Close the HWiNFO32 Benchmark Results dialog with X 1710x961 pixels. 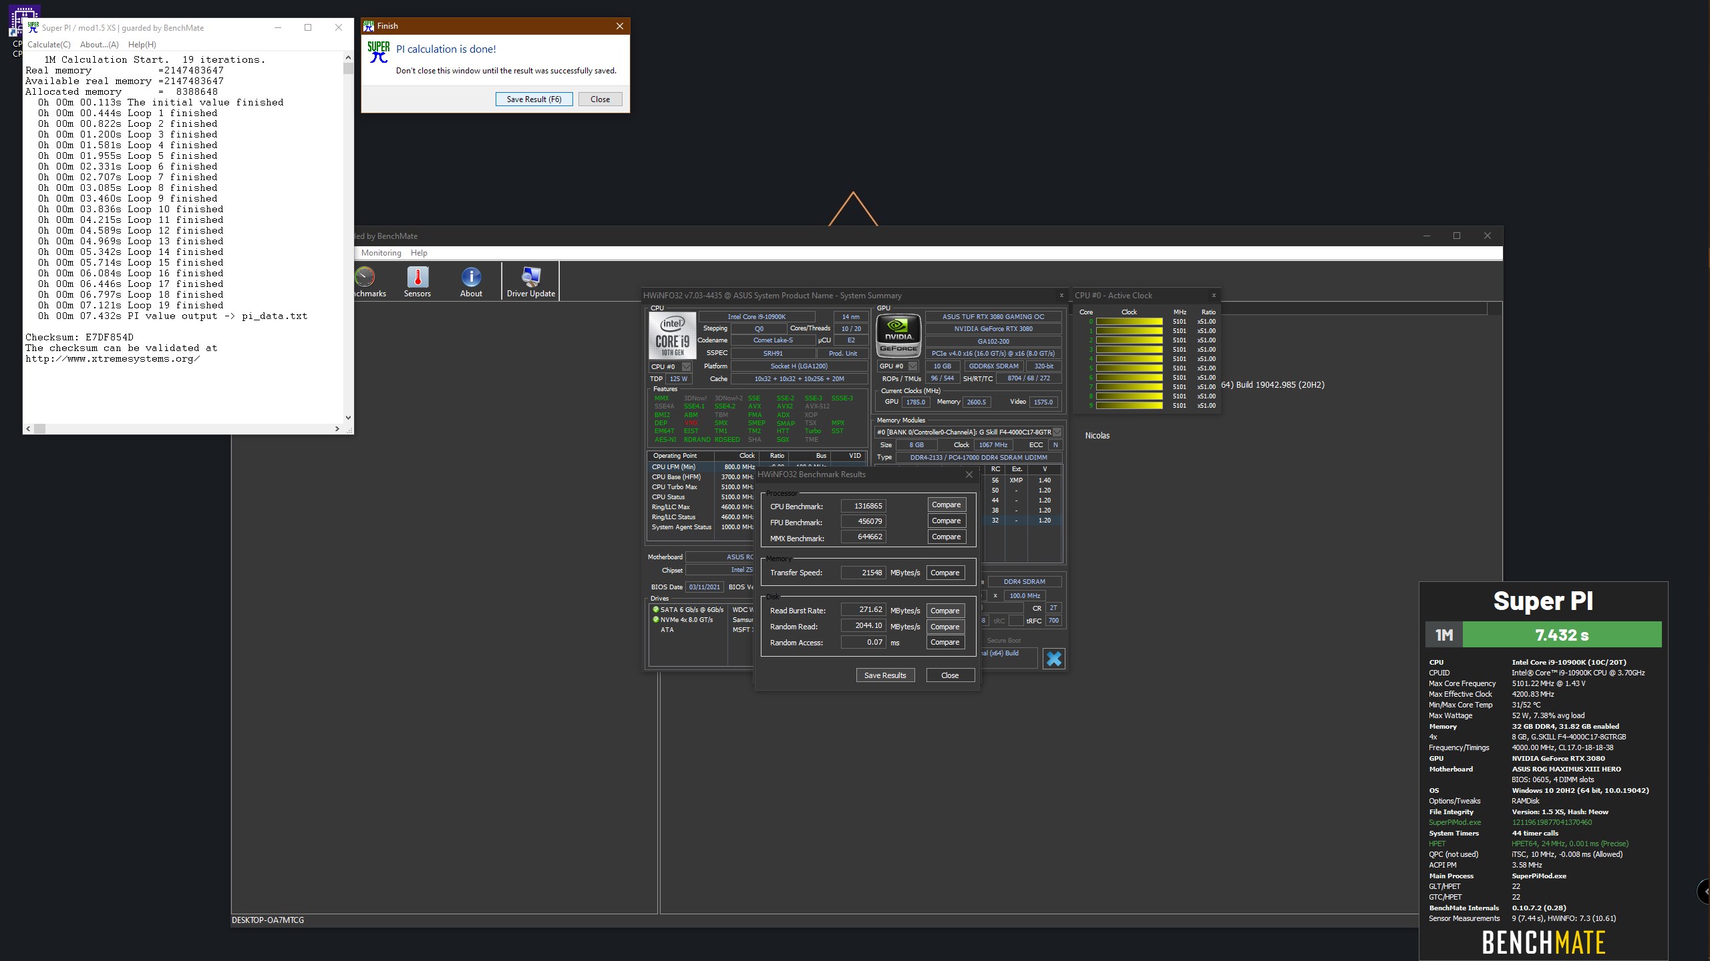[x=969, y=474]
